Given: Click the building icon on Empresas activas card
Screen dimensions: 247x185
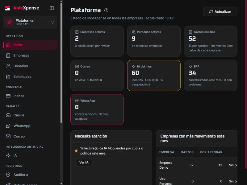Looking at the screenshot, I should 77,32.
